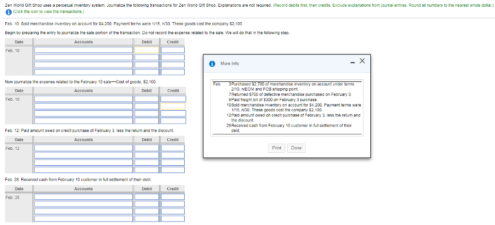This screenshot has height=225, width=495.
Task: Click the 'More Info' dialog title text
Action: coord(230,64)
